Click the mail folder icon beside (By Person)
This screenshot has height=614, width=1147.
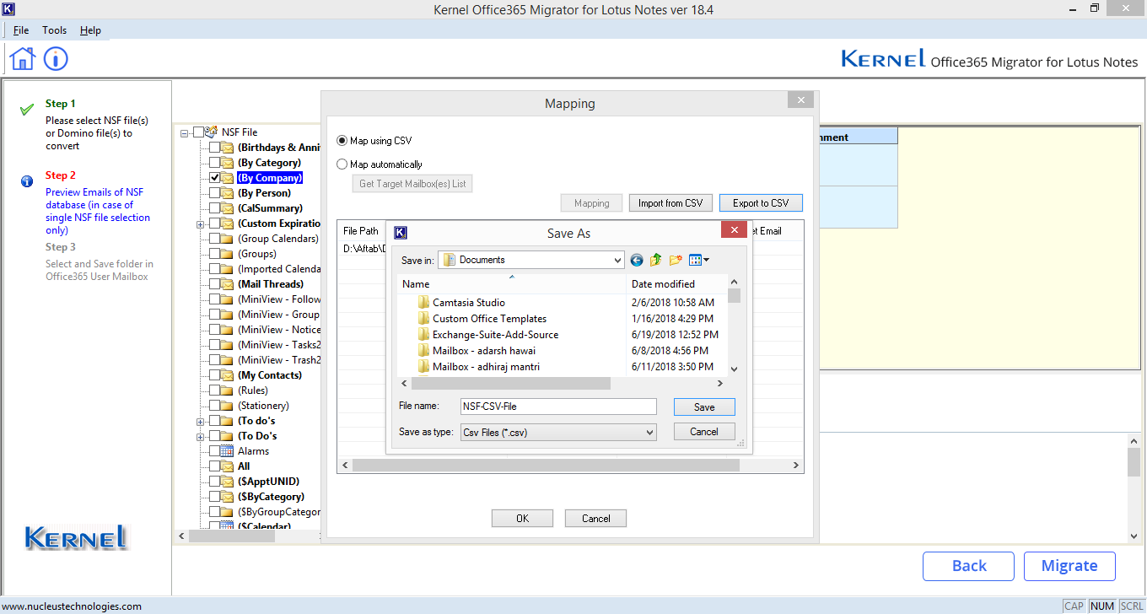(228, 193)
